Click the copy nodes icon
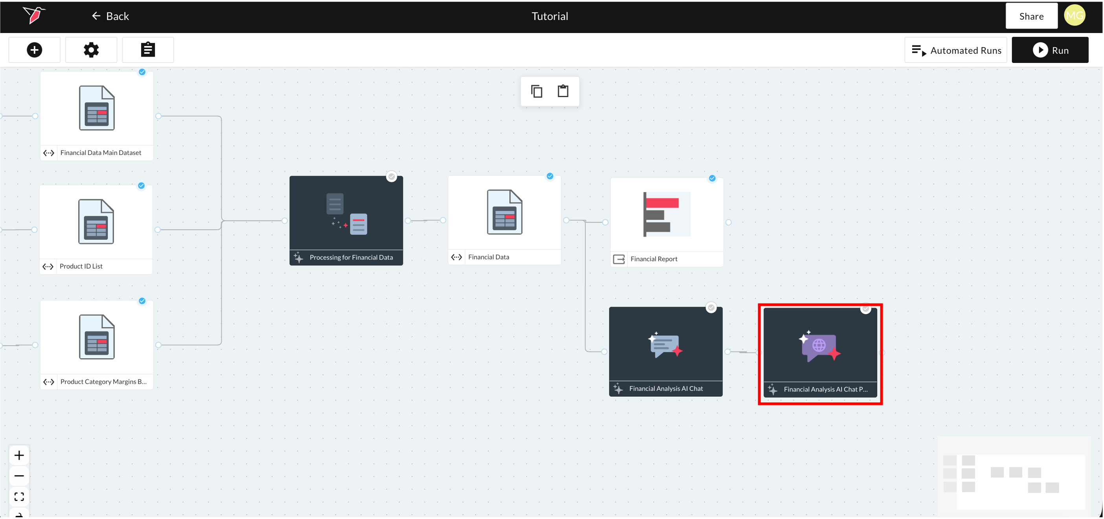 536,91
